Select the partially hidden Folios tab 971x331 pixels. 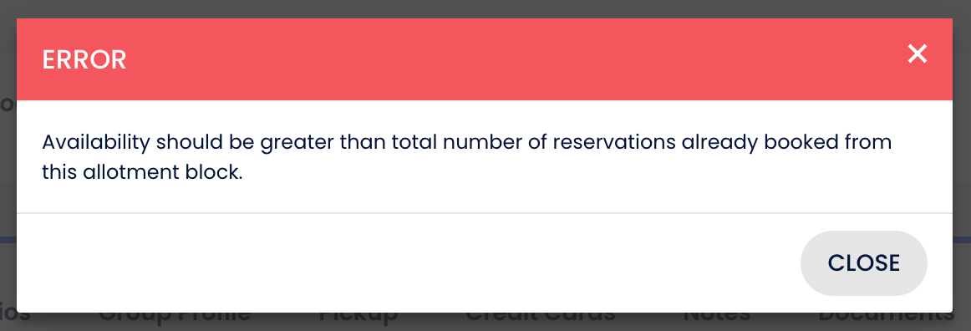point(15,318)
